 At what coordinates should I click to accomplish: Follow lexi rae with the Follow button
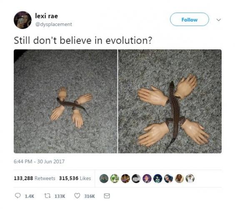[x=190, y=20]
